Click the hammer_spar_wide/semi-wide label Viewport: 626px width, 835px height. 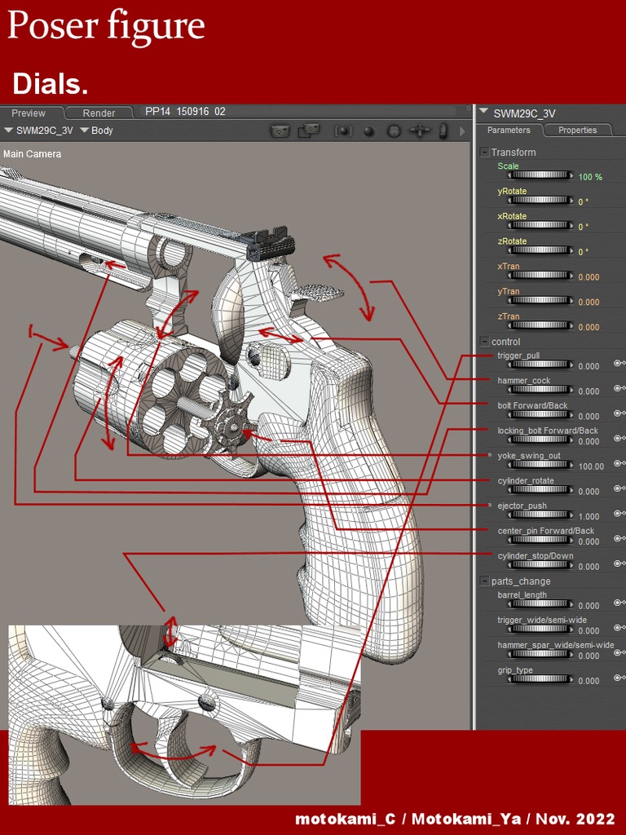coord(556,645)
